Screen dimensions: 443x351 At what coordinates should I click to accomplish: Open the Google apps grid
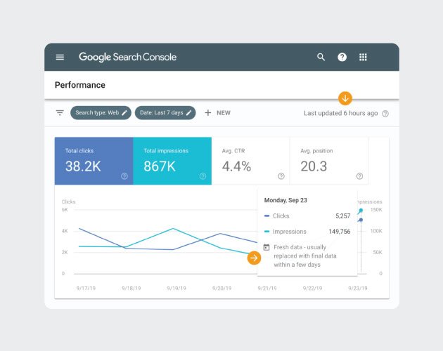363,58
